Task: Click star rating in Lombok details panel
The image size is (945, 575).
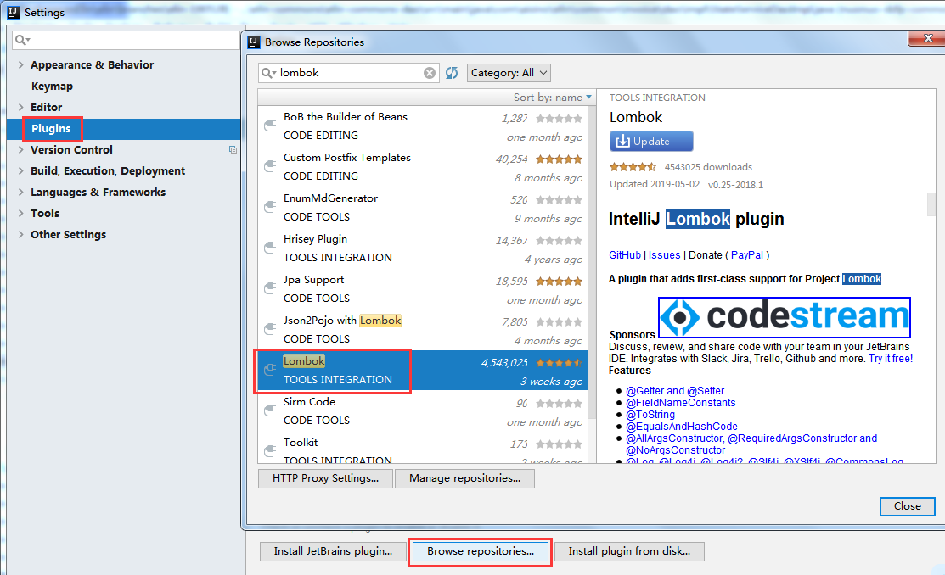Action: pos(633,167)
